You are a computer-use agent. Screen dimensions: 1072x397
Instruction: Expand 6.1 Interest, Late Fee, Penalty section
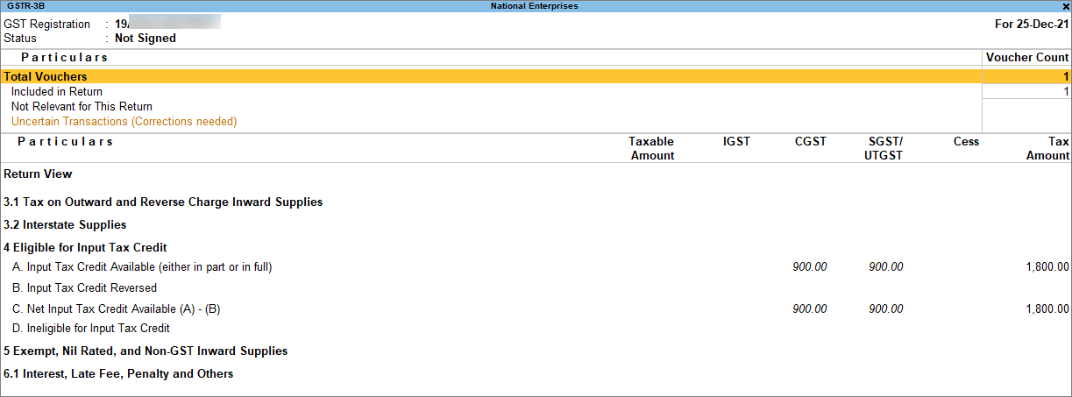[x=118, y=374]
